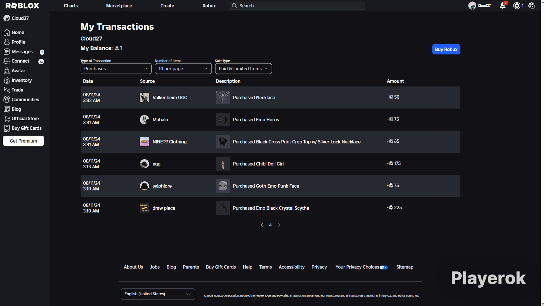Click the Mahalo source avatar

click(144, 120)
